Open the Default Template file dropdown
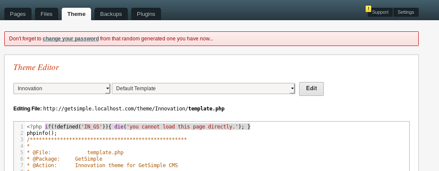439x171 pixels. 204,89
